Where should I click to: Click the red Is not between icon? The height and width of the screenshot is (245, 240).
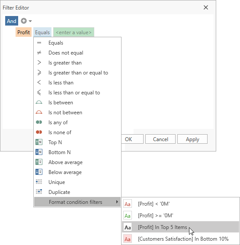click(39, 113)
